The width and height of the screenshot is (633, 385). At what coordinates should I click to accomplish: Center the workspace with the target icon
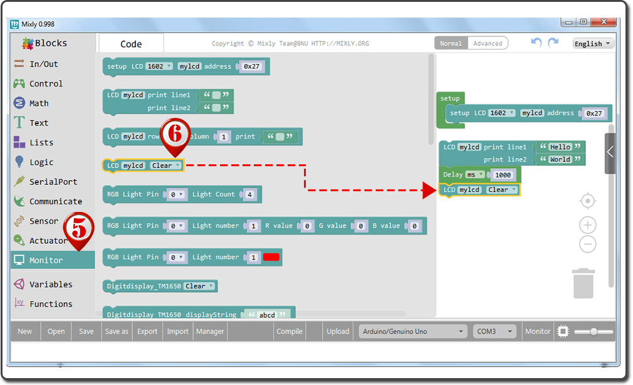click(588, 201)
